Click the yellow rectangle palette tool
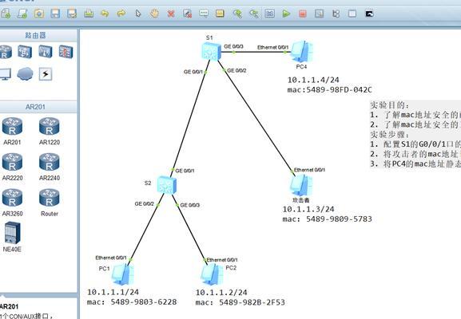 pyautogui.click(x=220, y=14)
